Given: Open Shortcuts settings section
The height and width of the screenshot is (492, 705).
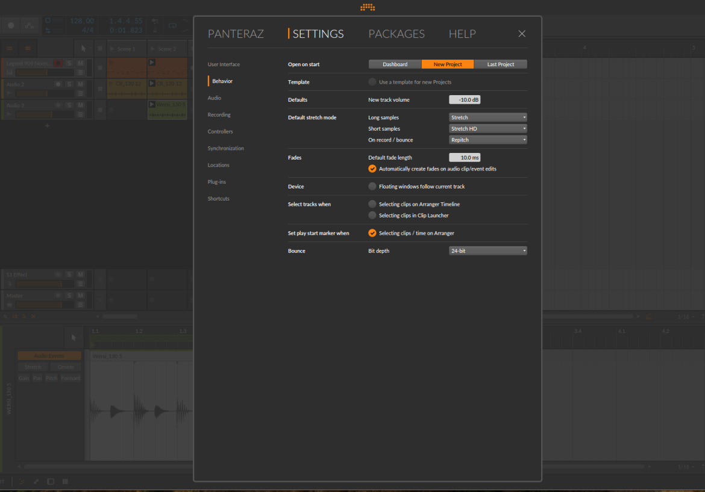Looking at the screenshot, I should click(x=219, y=199).
